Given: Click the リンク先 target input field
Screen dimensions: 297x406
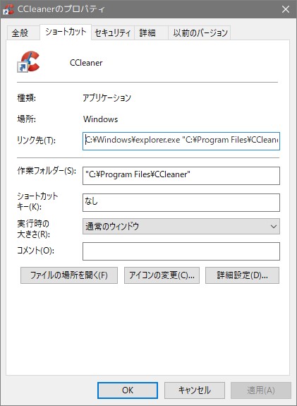Looking at the screenshot, I should click(181, 141).
